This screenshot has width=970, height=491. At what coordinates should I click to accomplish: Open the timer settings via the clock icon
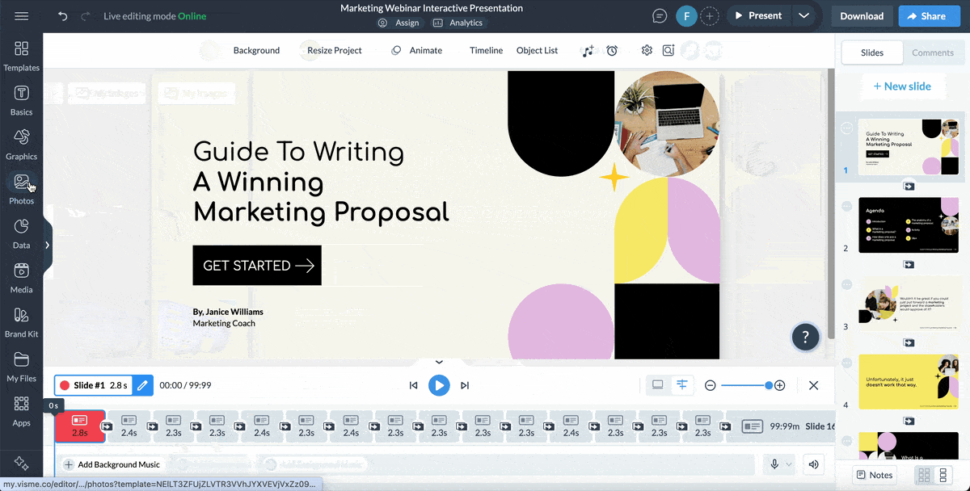(x=612, y=50)
